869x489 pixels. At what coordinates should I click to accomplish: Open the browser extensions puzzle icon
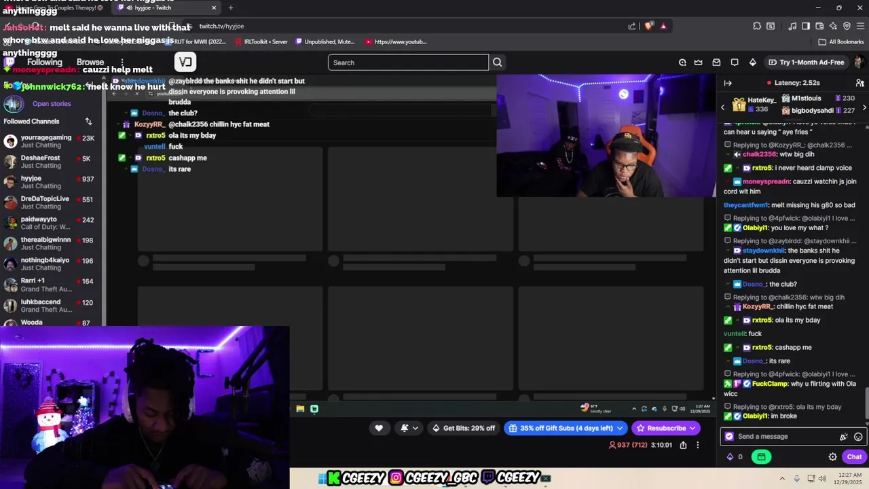point(757,26)
